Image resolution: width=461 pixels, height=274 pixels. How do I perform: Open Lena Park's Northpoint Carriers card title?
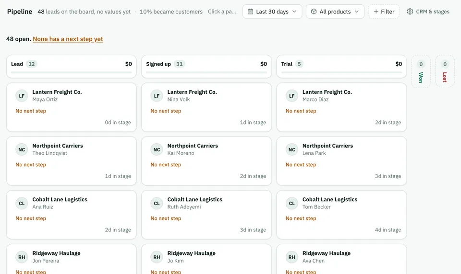click(x=328, y=146)
